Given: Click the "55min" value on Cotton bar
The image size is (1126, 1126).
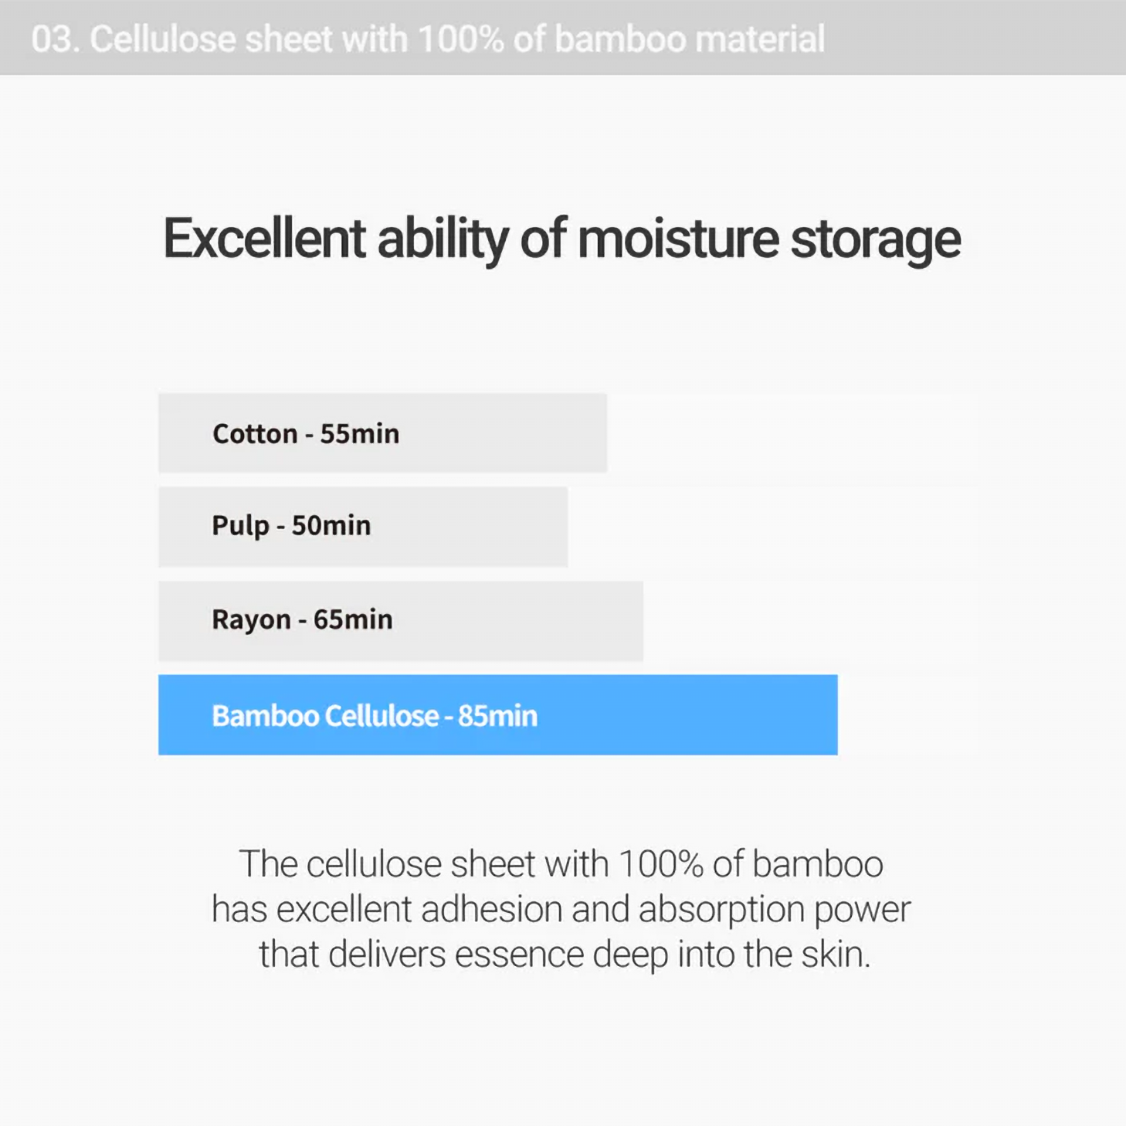Looking at the screenshot, I should point(360,434).
